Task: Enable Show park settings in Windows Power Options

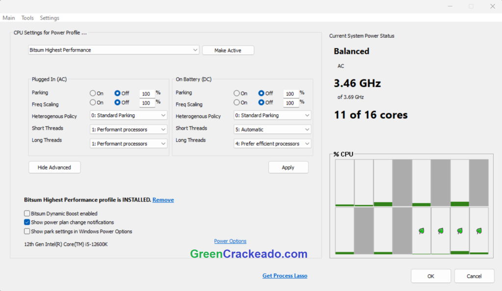Action: pos(27,231)
